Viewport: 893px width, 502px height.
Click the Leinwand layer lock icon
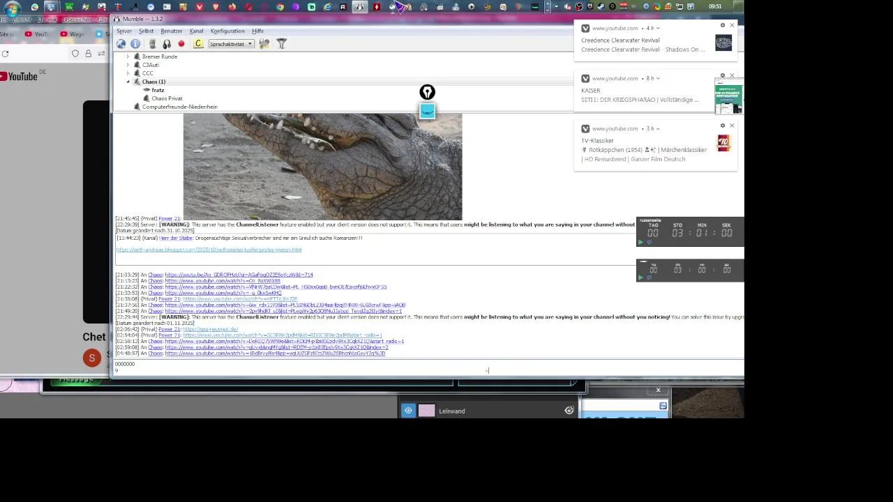click(x=569, y=411)
